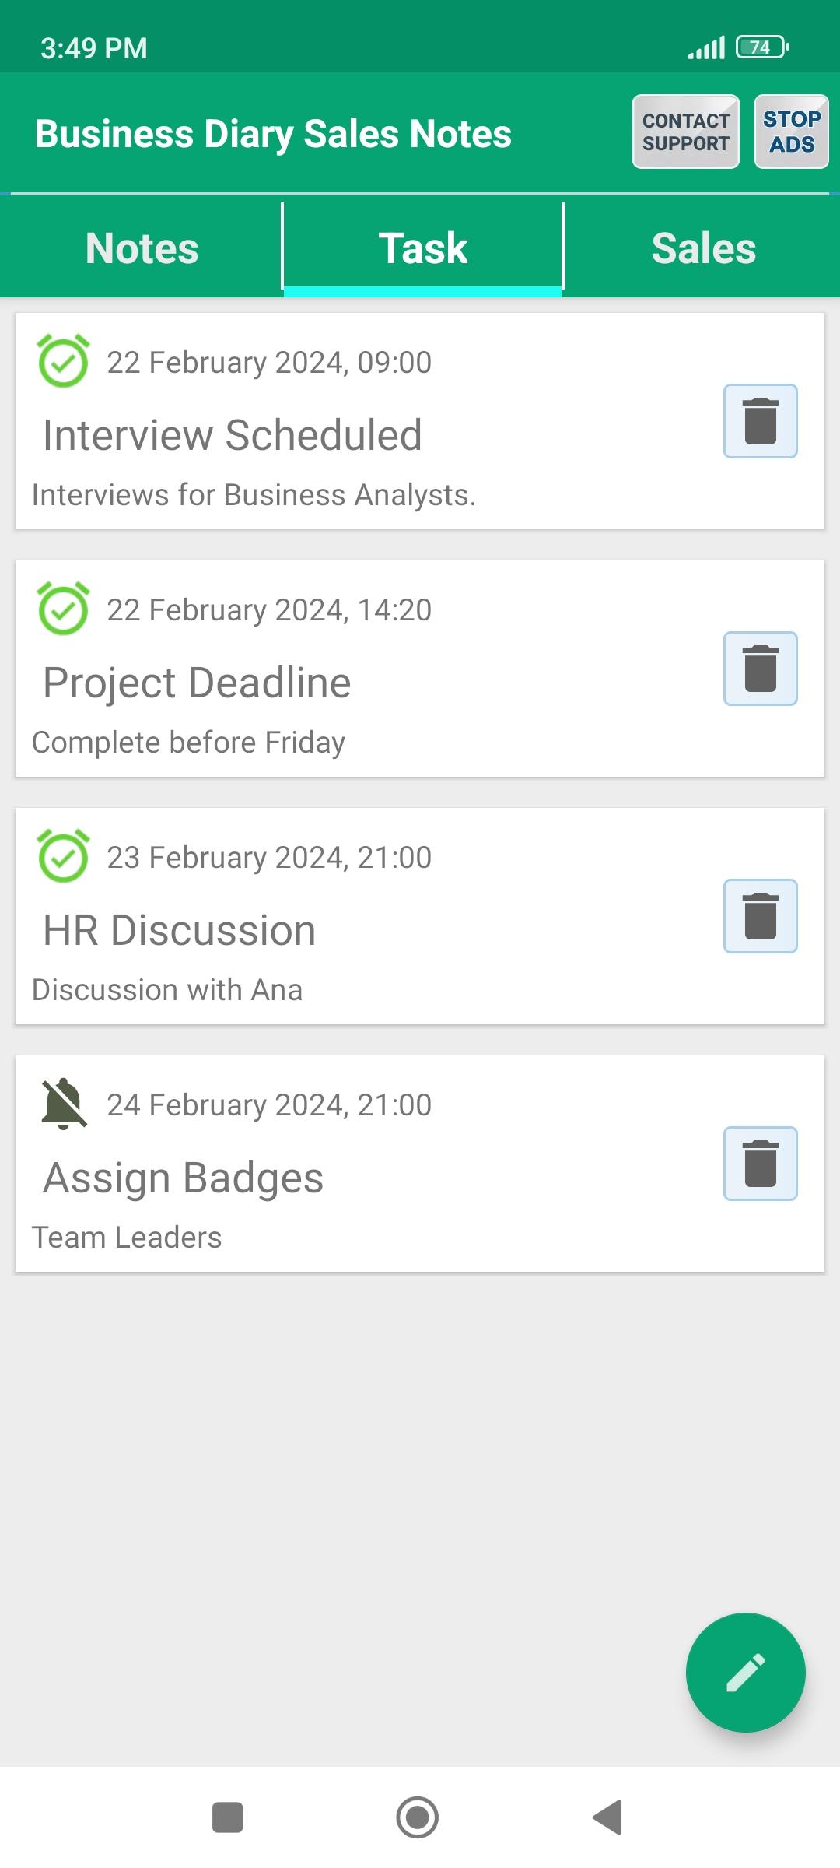The image size is (840, 1868).
Task: Tap the Contact Support button
Action: [685, 132]
